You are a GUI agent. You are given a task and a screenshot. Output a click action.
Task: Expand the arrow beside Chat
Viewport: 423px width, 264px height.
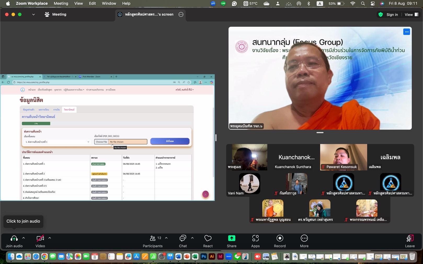tap(192, 238)
